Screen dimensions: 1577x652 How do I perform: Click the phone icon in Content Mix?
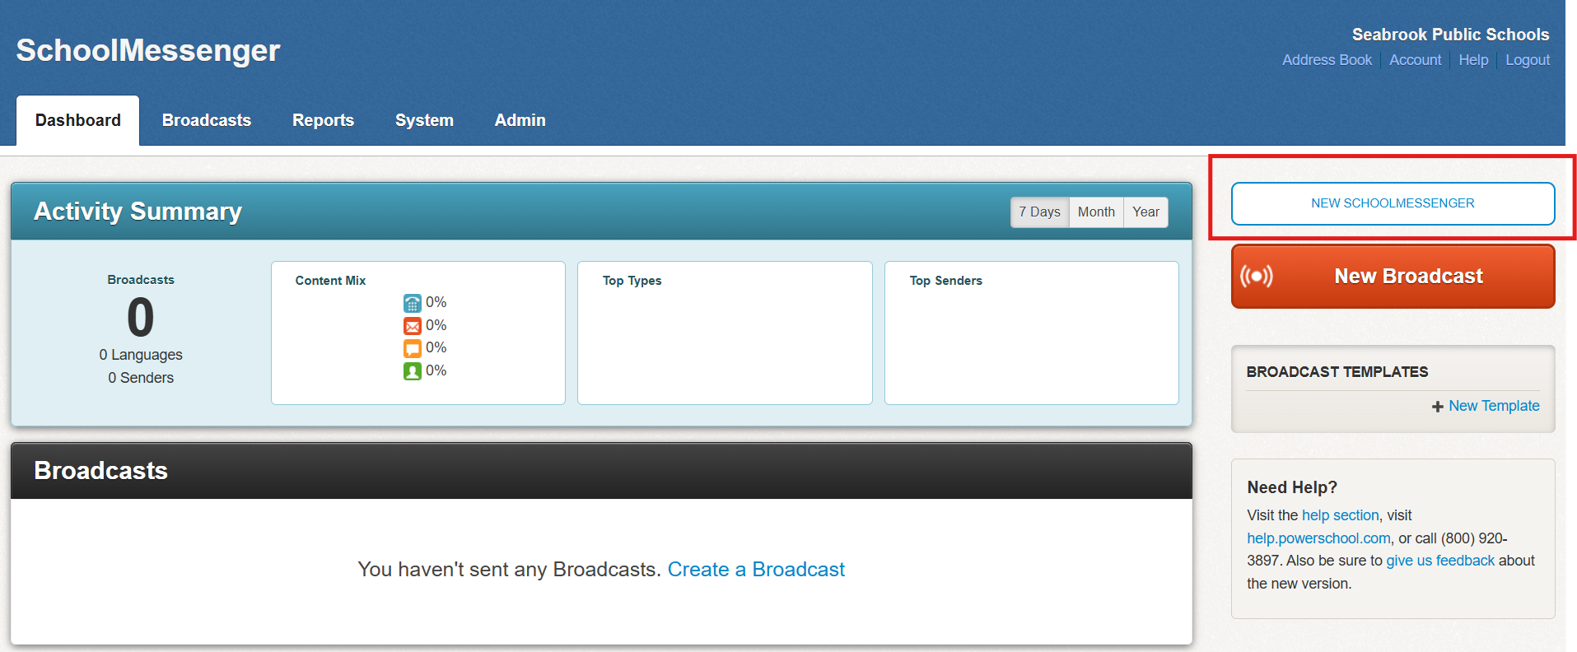[x=412, y=303]
